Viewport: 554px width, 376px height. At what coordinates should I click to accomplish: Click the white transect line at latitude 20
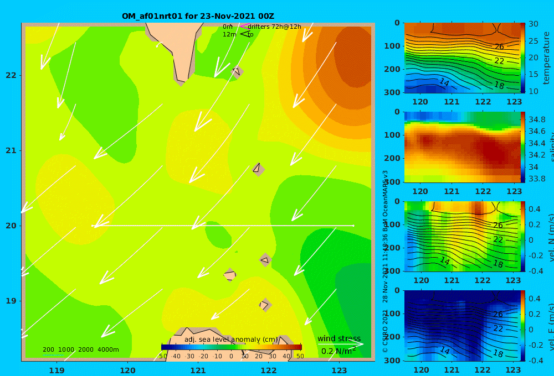pyautogui.click(x=223, y=226)
